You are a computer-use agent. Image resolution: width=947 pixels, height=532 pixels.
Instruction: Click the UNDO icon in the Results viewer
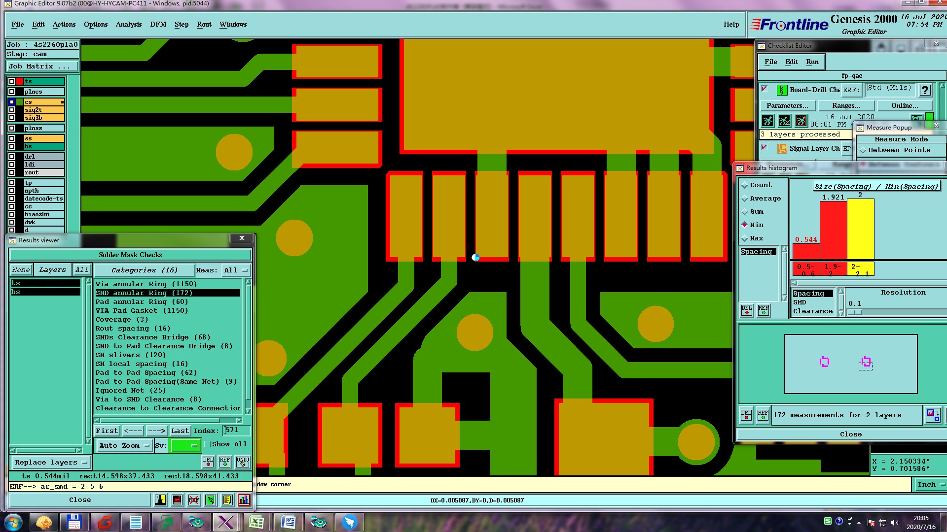[x=243, y=462]
